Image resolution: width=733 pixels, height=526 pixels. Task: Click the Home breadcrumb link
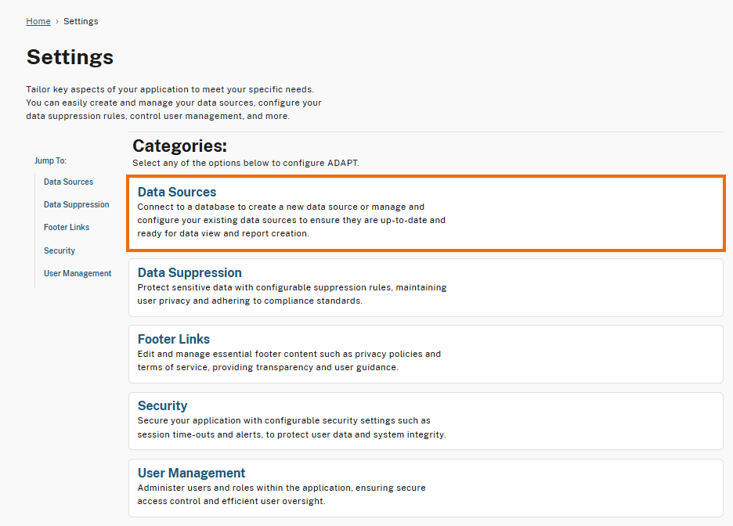click(x=38, y=21)
